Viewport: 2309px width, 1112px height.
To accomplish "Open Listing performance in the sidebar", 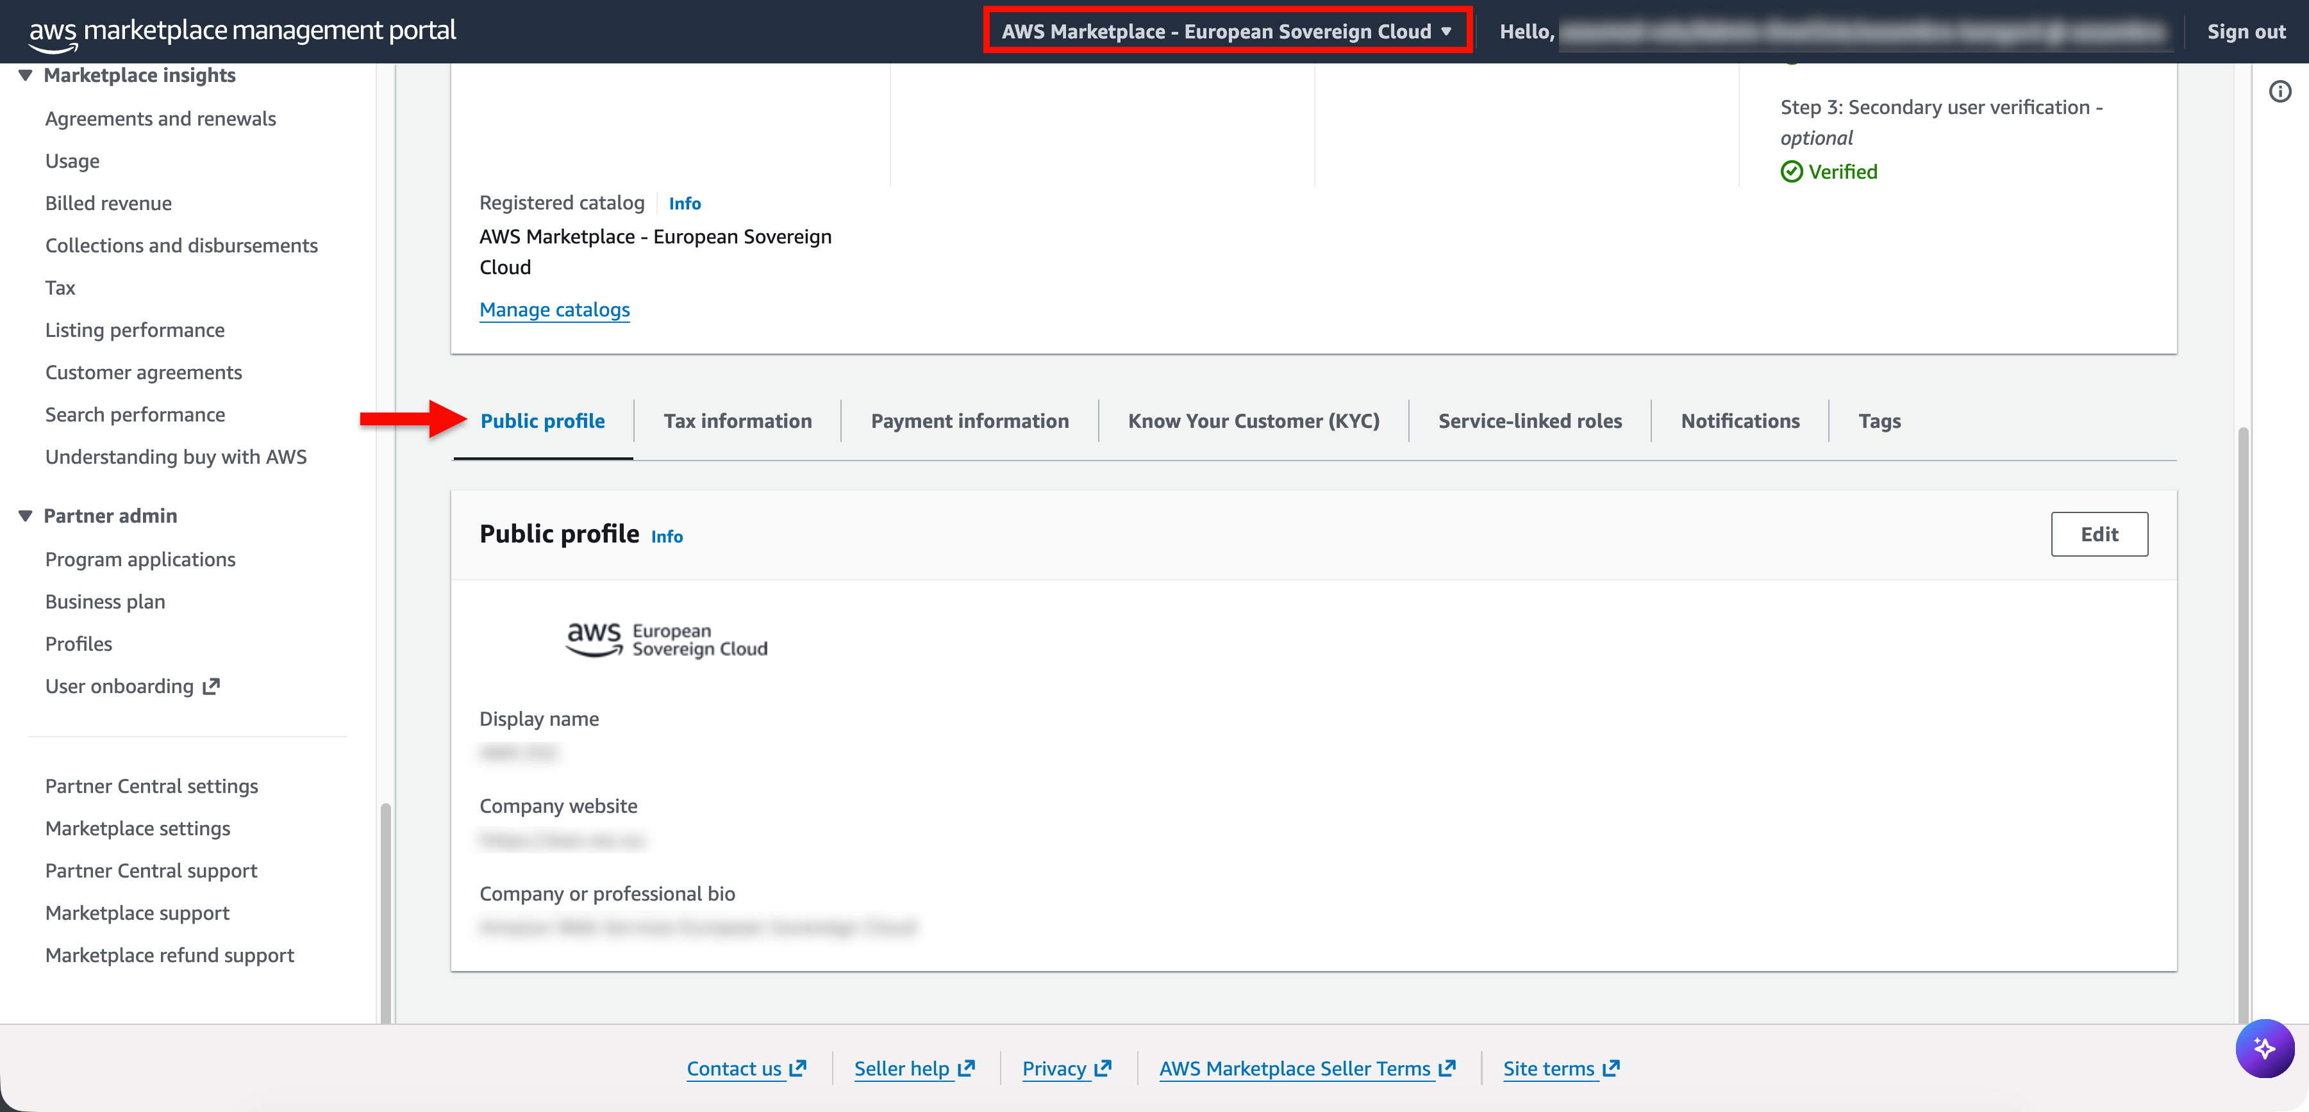I will tap(135, 331).
